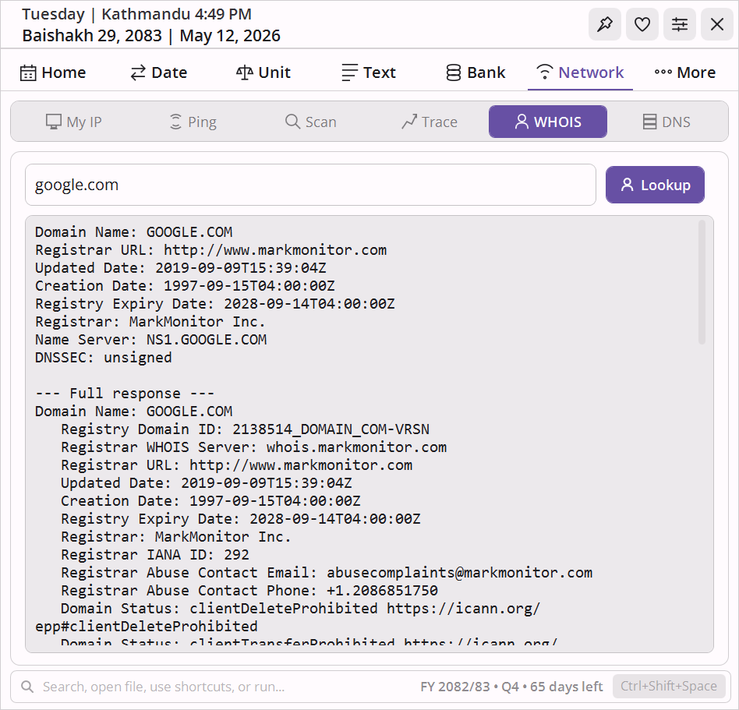The width and height of the screenshot is (739, 710).
Task: Open the settings sliders icon
Action: pyautogui.click(x=680, y=24)
